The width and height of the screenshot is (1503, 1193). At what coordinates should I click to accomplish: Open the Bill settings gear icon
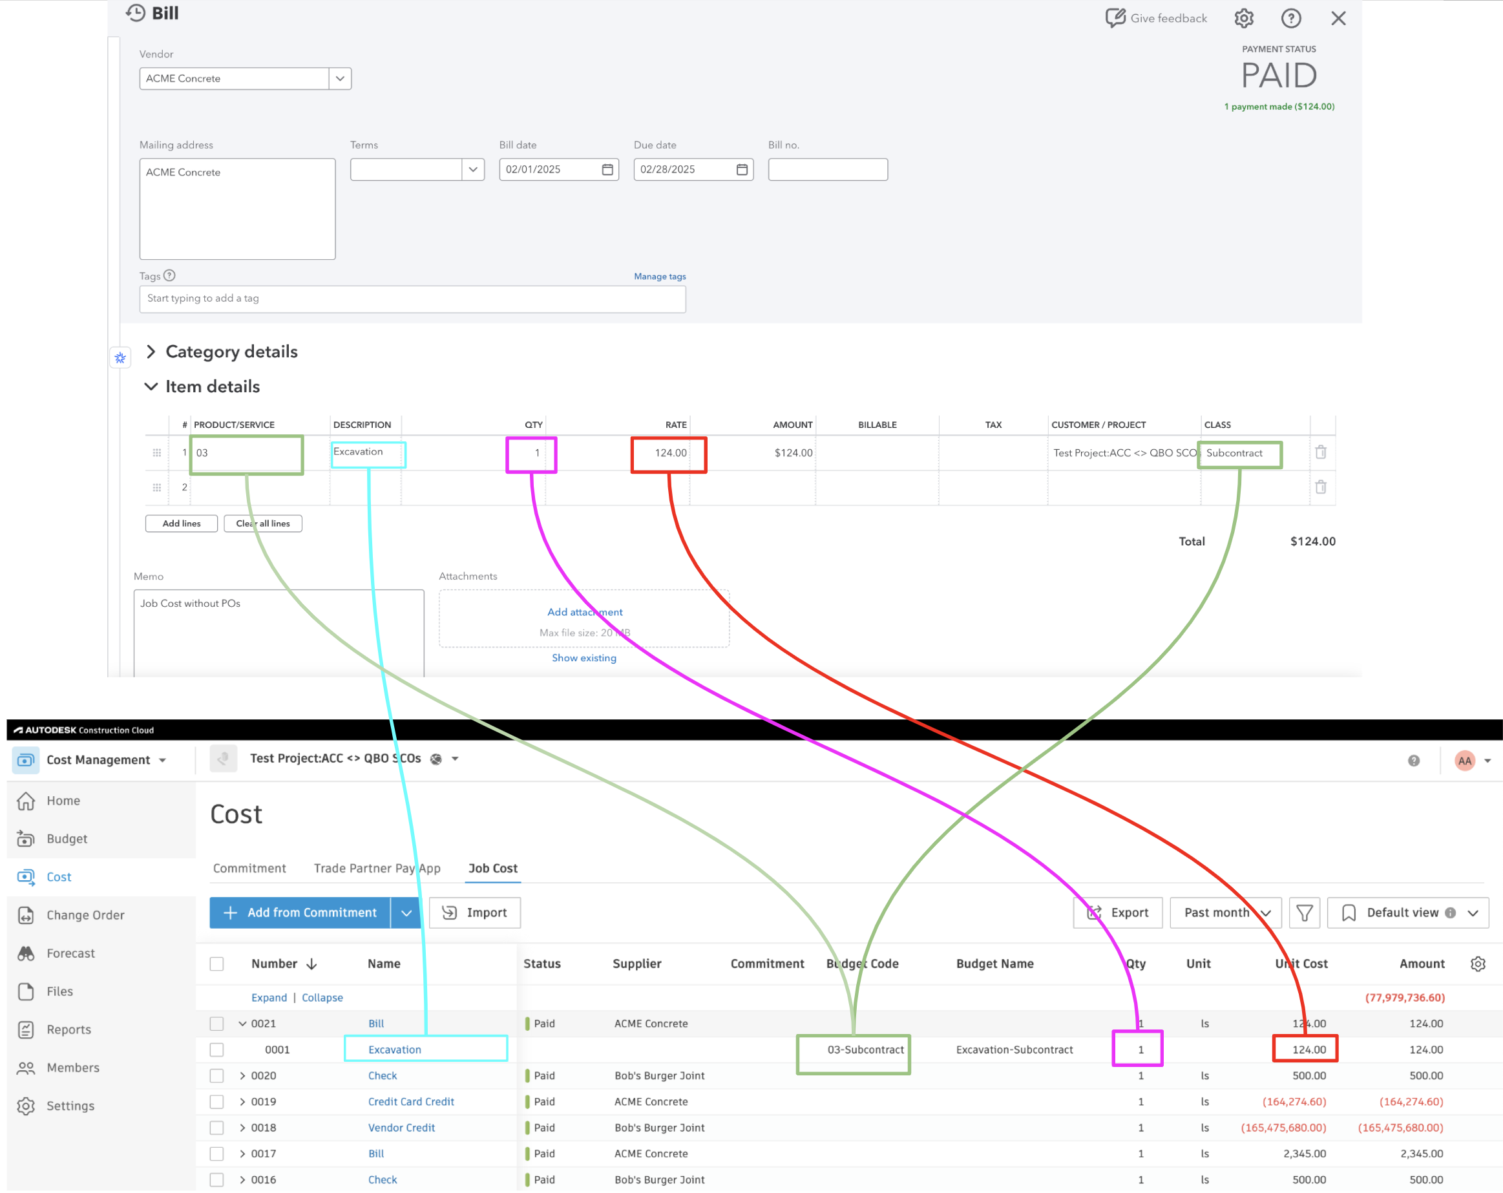point(1244,18)
